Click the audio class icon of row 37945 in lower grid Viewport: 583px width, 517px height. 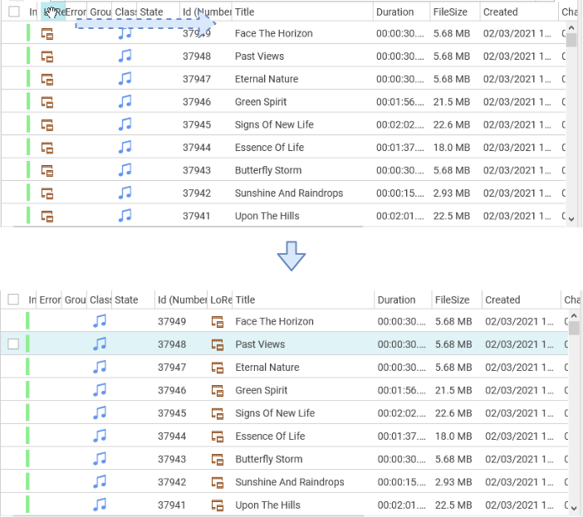[100, 413]
